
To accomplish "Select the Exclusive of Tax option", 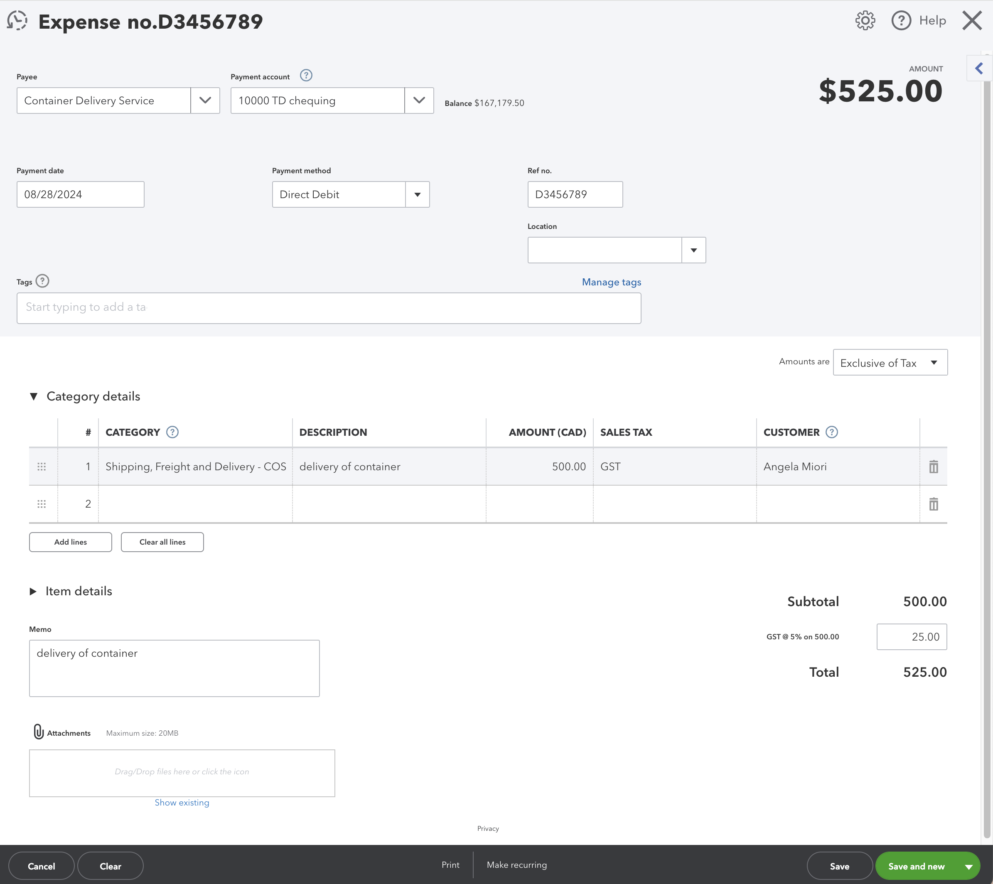I will click(x=888, y=363).
